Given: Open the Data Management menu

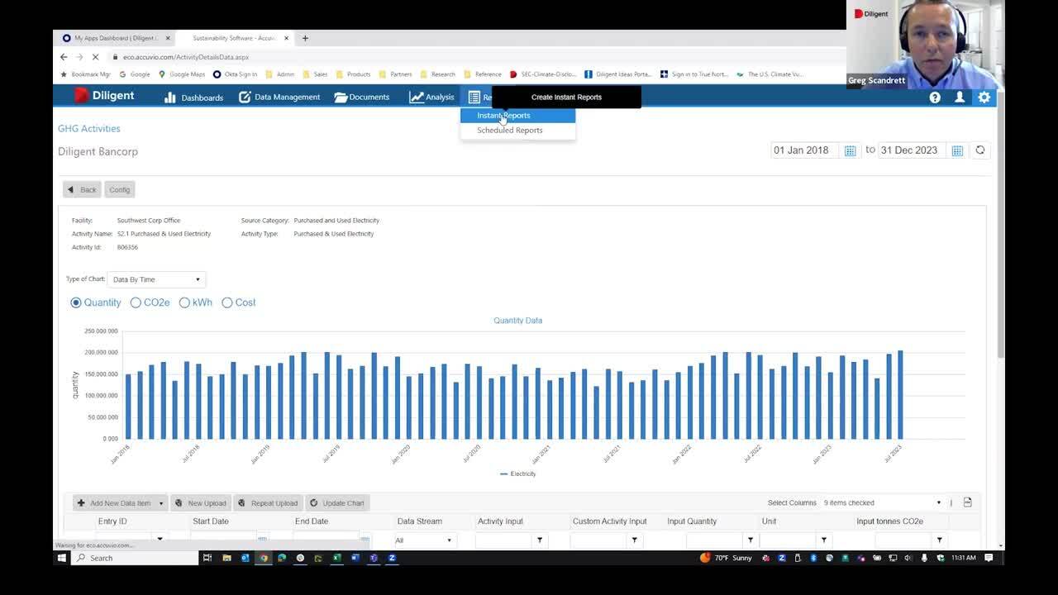Looking at the screenshot, I should pyautogui.click(x=279, y=97).
